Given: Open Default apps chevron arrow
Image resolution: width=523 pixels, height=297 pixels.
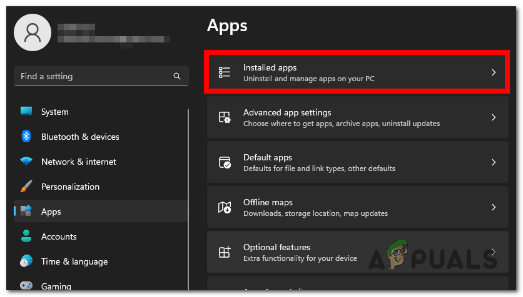Looking at the screenshot, I should tap(494, 162).
